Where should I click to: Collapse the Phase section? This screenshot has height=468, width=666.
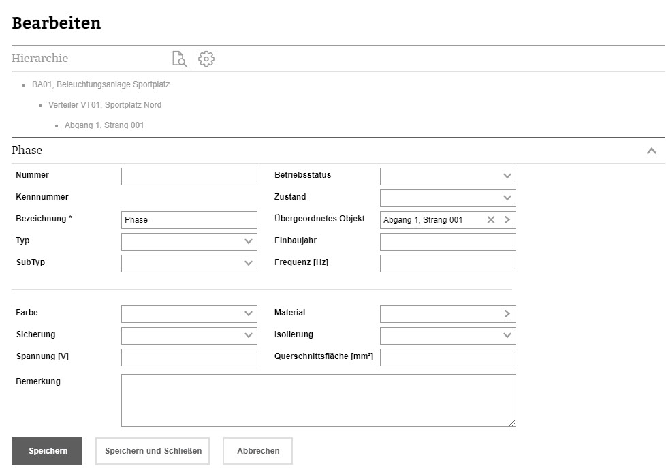coord(651,151)
